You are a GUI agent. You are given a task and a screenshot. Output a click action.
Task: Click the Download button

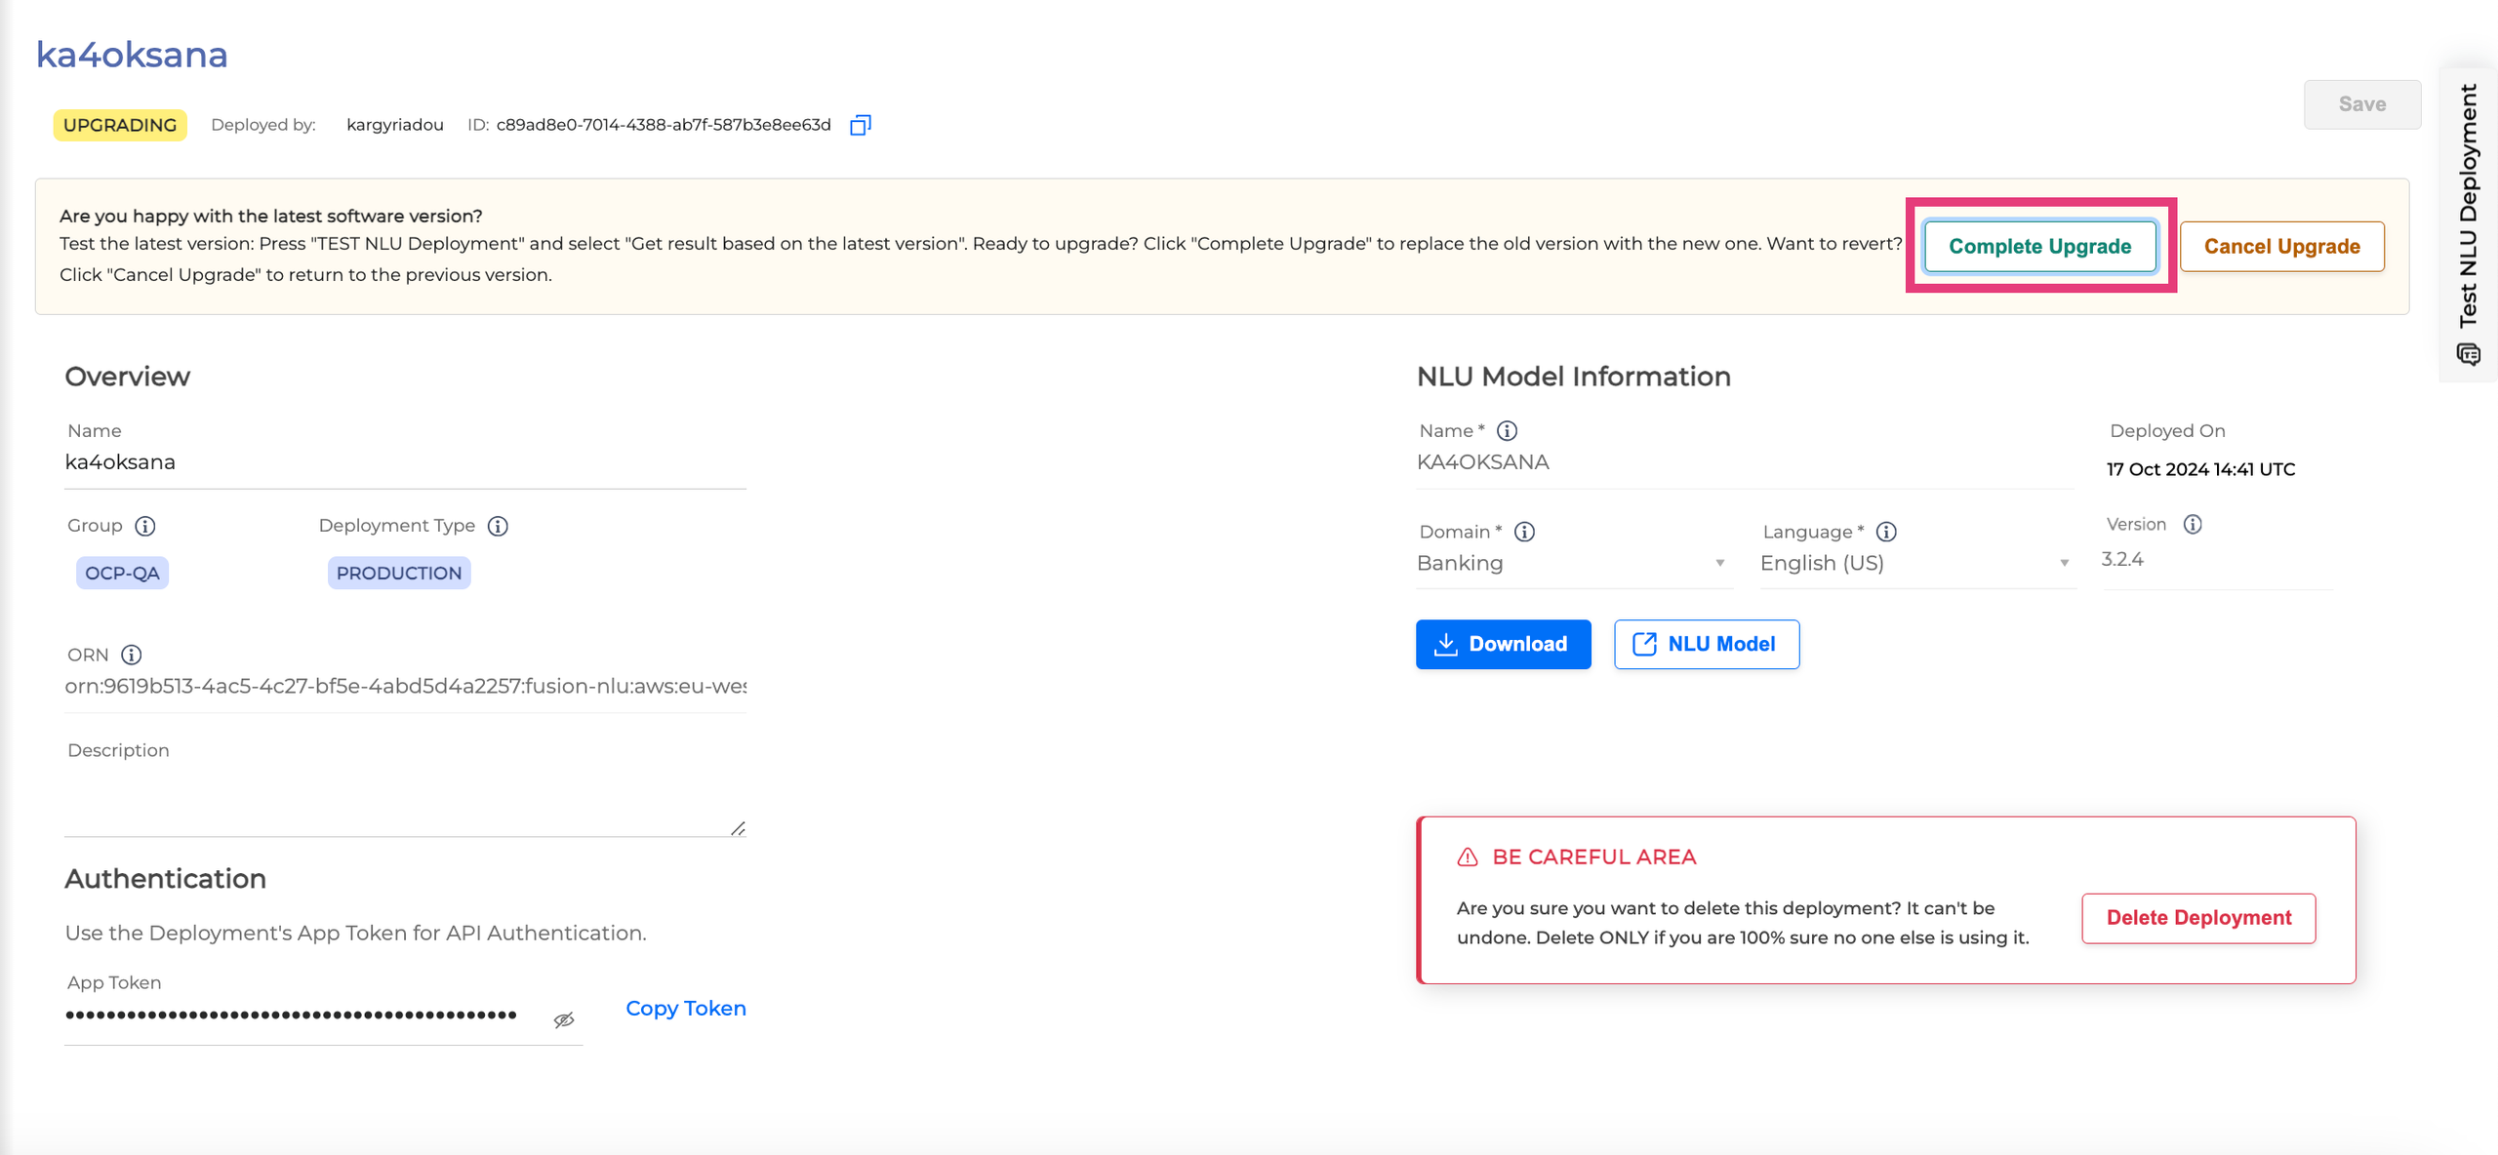click(1504, 645)
